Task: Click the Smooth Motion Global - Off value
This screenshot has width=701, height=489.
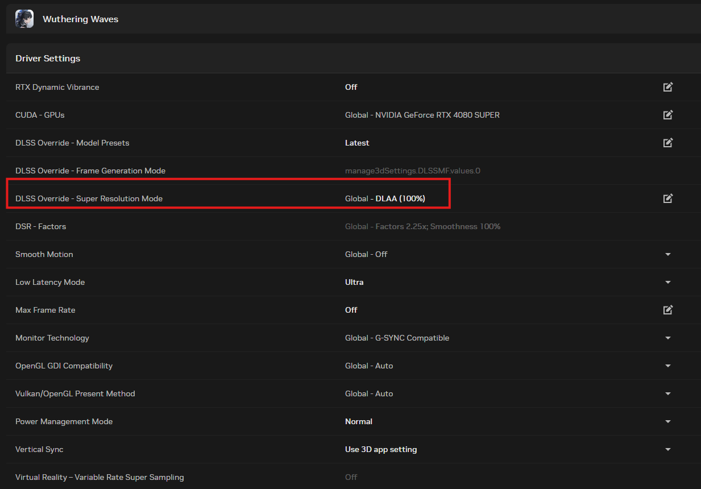Action: pyautogui.click(x=366, y=254)
